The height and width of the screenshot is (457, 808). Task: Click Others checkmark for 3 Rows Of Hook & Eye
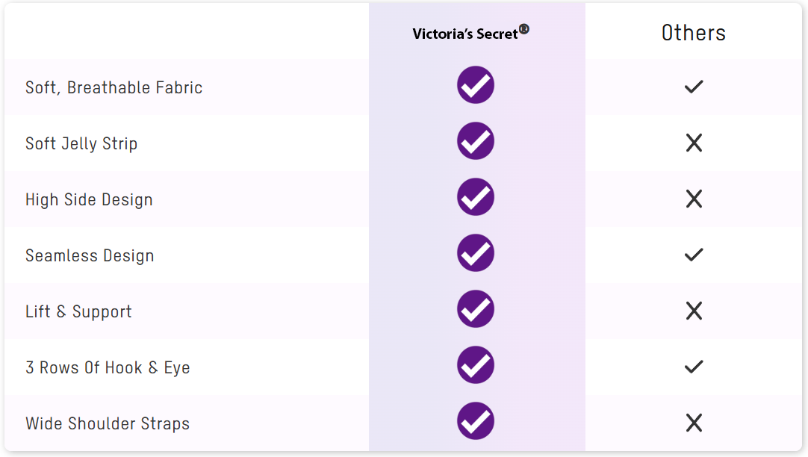(x=694, y=367)
